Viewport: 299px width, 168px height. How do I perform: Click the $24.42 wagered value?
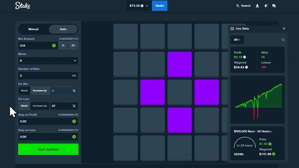(x=239, y=67)
